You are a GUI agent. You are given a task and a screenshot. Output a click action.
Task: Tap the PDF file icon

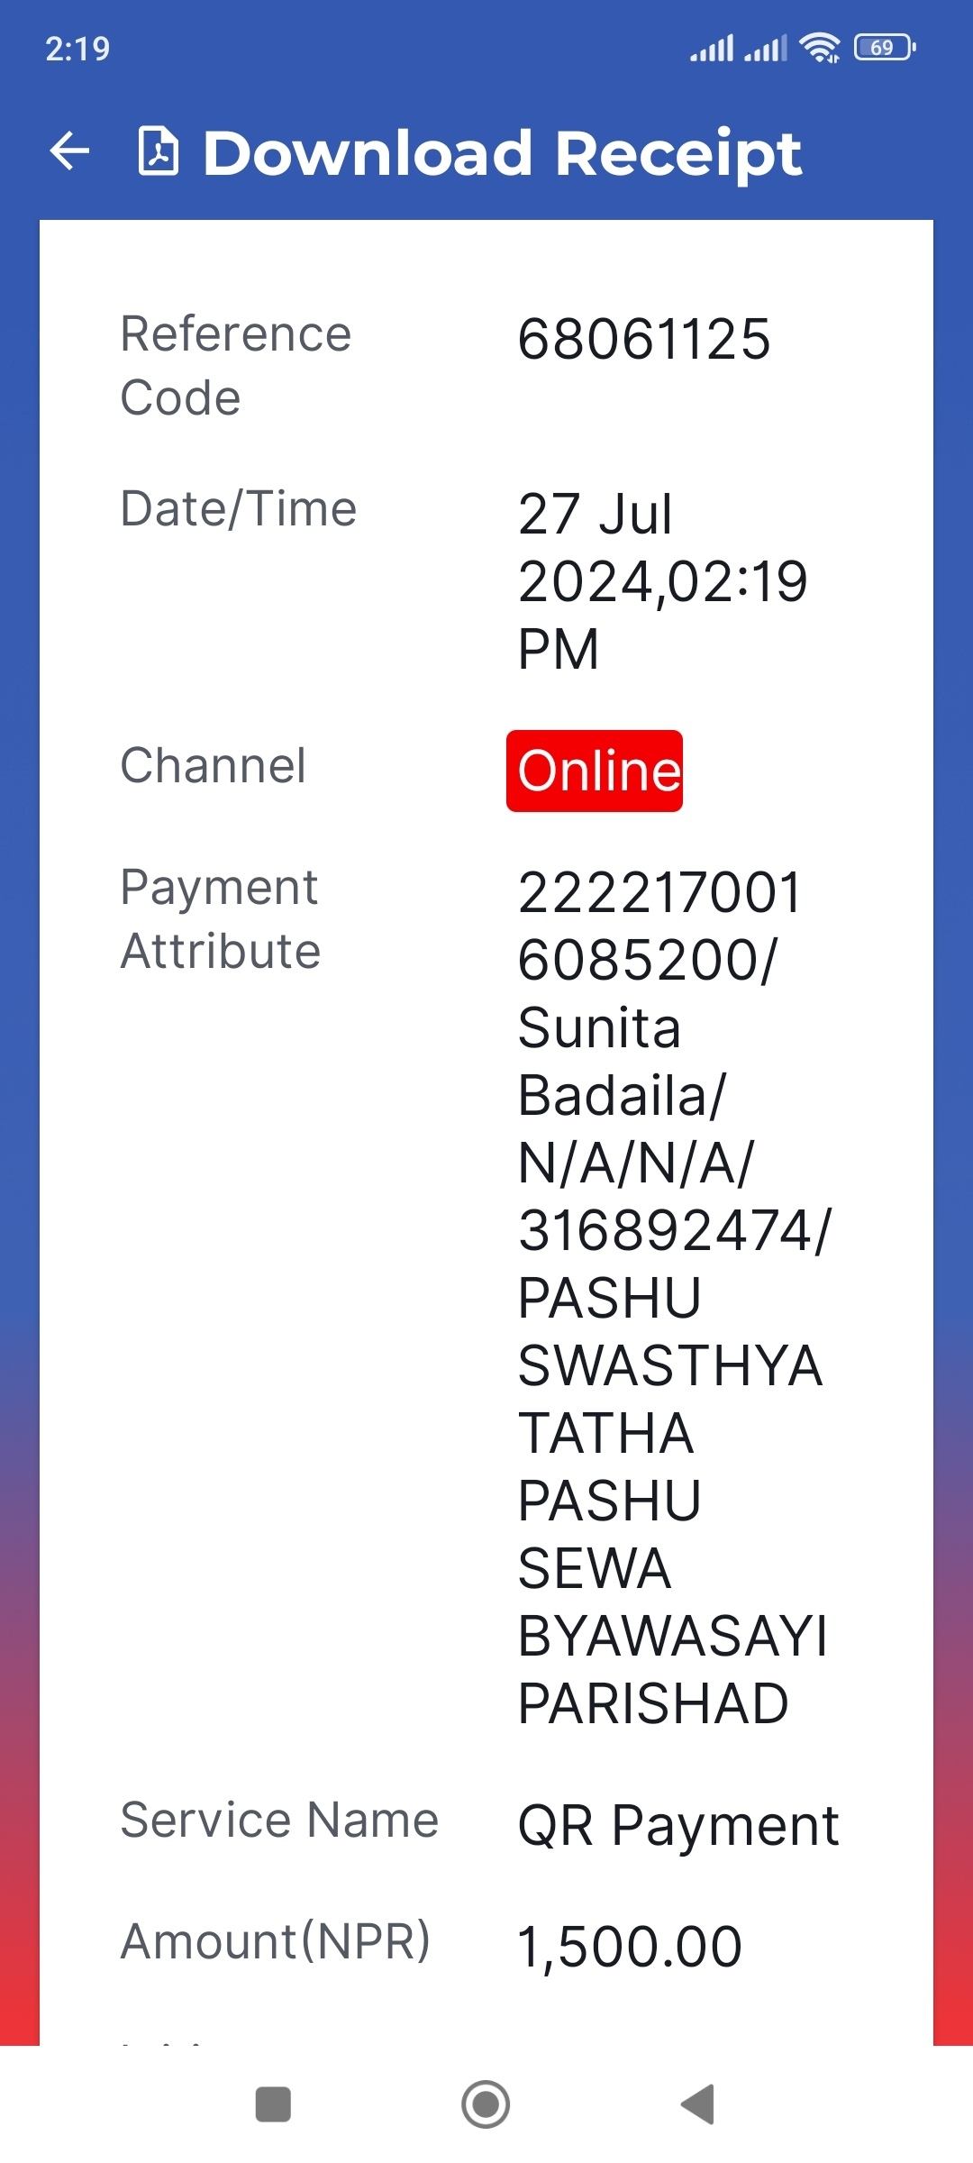158,151
